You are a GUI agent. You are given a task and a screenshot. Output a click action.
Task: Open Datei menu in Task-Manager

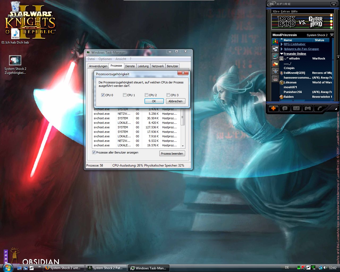pyautogui.click(x=91, y=59)
